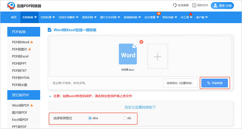The image size is (242, 129).
Task: Click the 新 badge on 论文查重
Action: [x=159, y=14]
